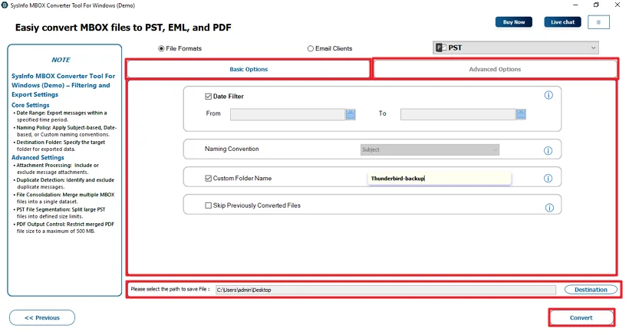Uncheck the Custom Folder Name checkbox
The image size is (629, 335).
(x=208, y=179)
